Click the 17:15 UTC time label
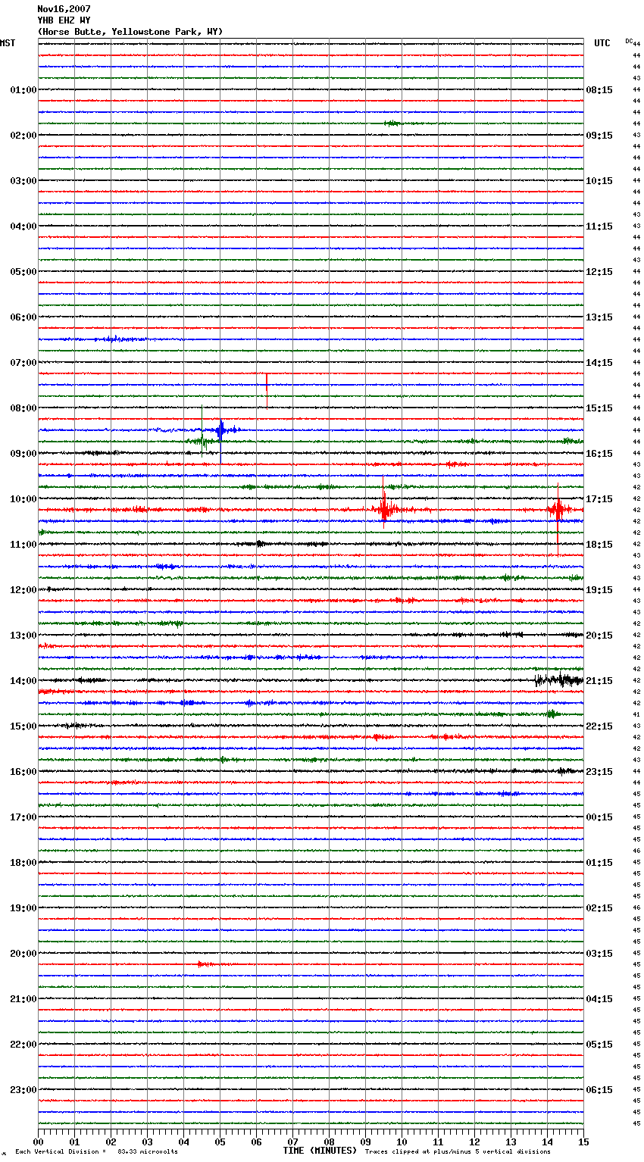The image size is (644, 1162). (x=599, y=499)
